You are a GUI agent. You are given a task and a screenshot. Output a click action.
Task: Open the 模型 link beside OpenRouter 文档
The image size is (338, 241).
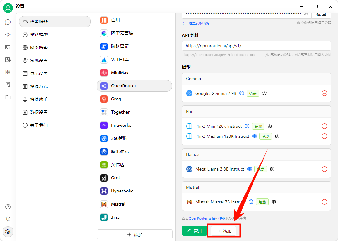222,218
